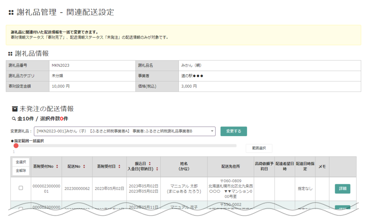Image resolution: width=367 pixels, height=220 pixels.
Task: Click the 配送No sort arrows
Action: (84, 166)
